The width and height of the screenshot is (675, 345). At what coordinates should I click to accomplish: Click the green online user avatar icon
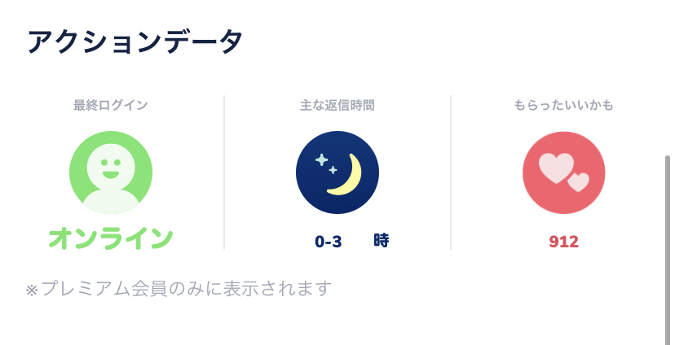click(x=111, y=172)
